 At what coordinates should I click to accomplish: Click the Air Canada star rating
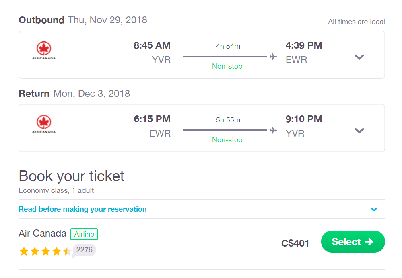(45, 251)
